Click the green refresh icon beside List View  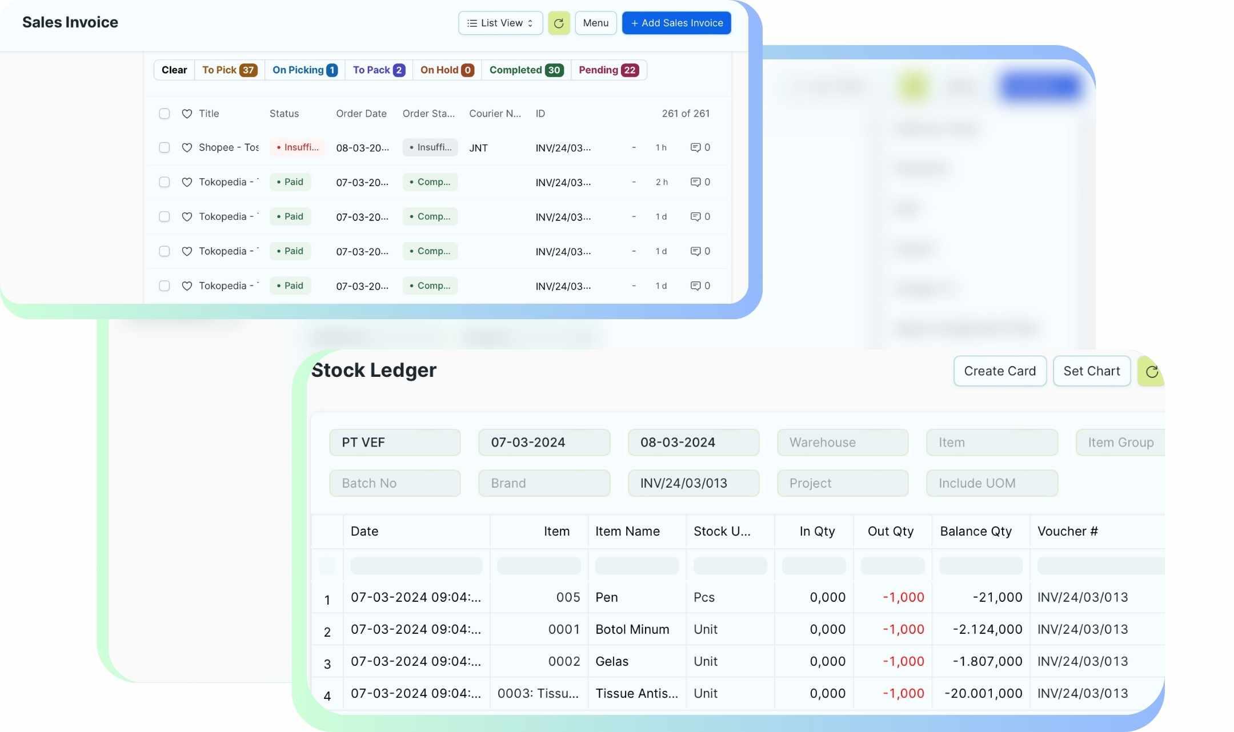pos(558,23)
